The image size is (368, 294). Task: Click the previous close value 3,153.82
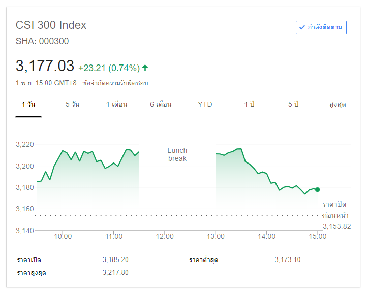point(336,226)
